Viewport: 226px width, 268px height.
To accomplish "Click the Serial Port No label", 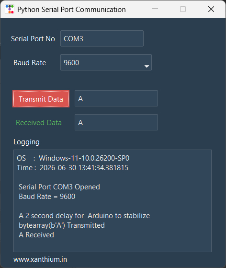I will (x=33, y=39).
